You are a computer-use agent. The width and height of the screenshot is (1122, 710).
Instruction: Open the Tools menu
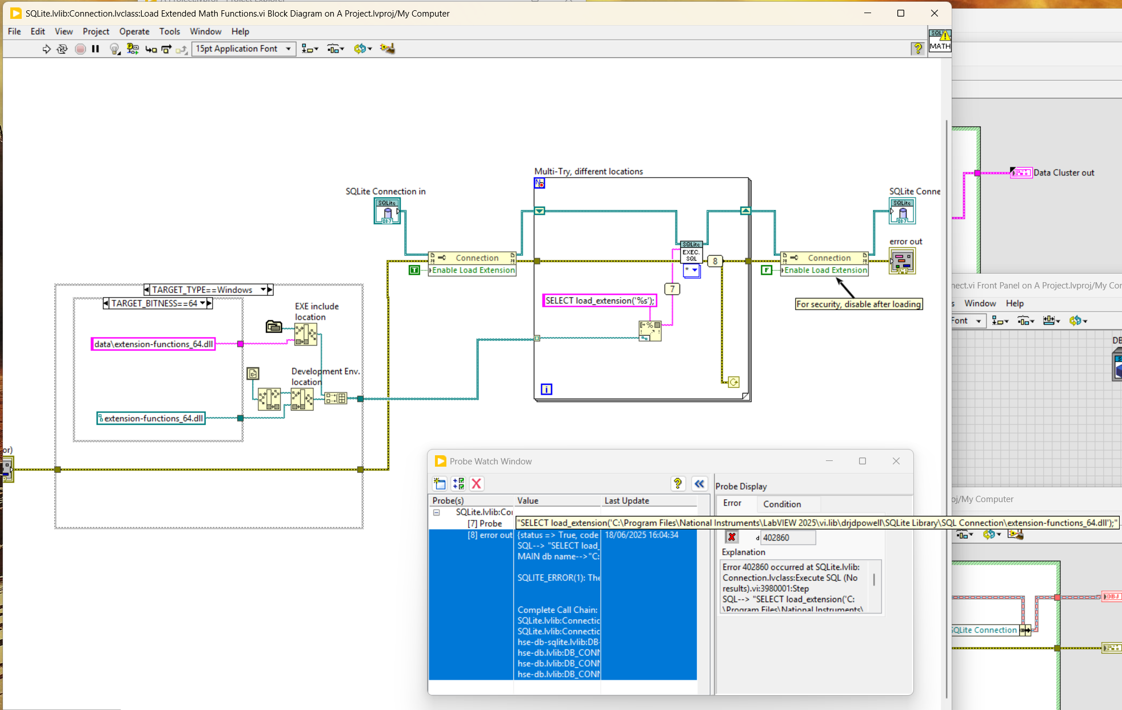(170, 31)
